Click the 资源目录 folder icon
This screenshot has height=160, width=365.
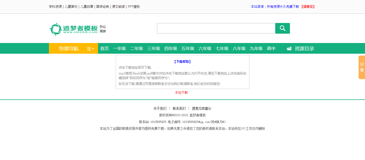click(x=289, y=49)
